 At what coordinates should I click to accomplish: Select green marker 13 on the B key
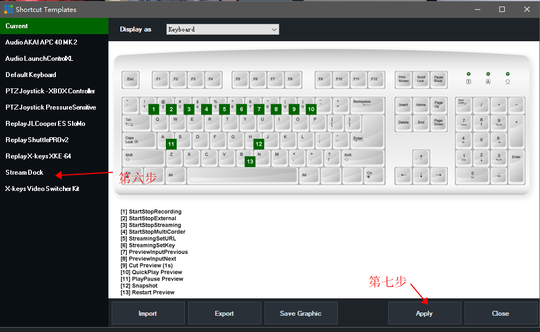pyautogui.click(x=250, y=162)
